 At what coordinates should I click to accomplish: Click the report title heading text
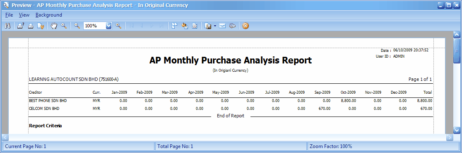tap(231, 60)
